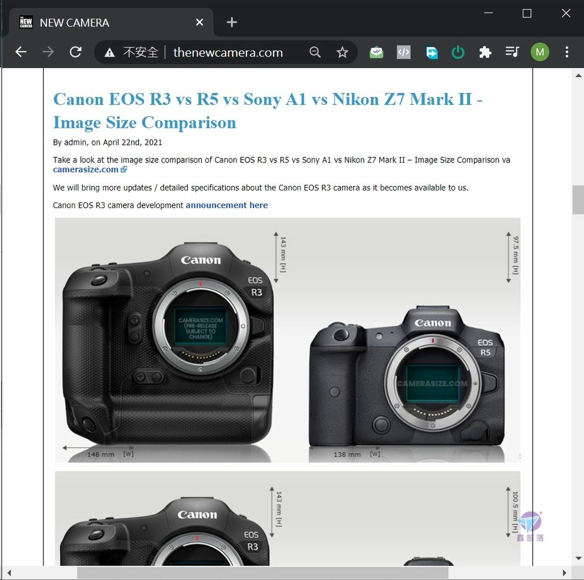Click the zoom magnifier icon in address bar
The height and width of the screenshot is (580, 584).
click(x=315, y=52)
